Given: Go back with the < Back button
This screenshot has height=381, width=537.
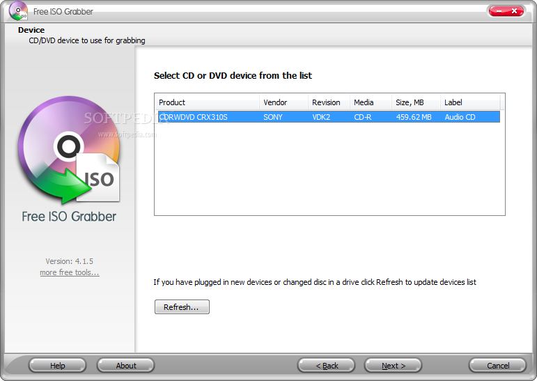Looking at the screenshot, I should (327, 366).
